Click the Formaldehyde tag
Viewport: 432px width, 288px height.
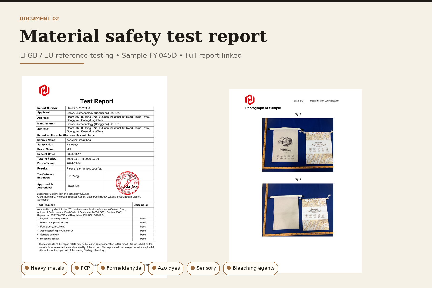(x=121, y=268)
